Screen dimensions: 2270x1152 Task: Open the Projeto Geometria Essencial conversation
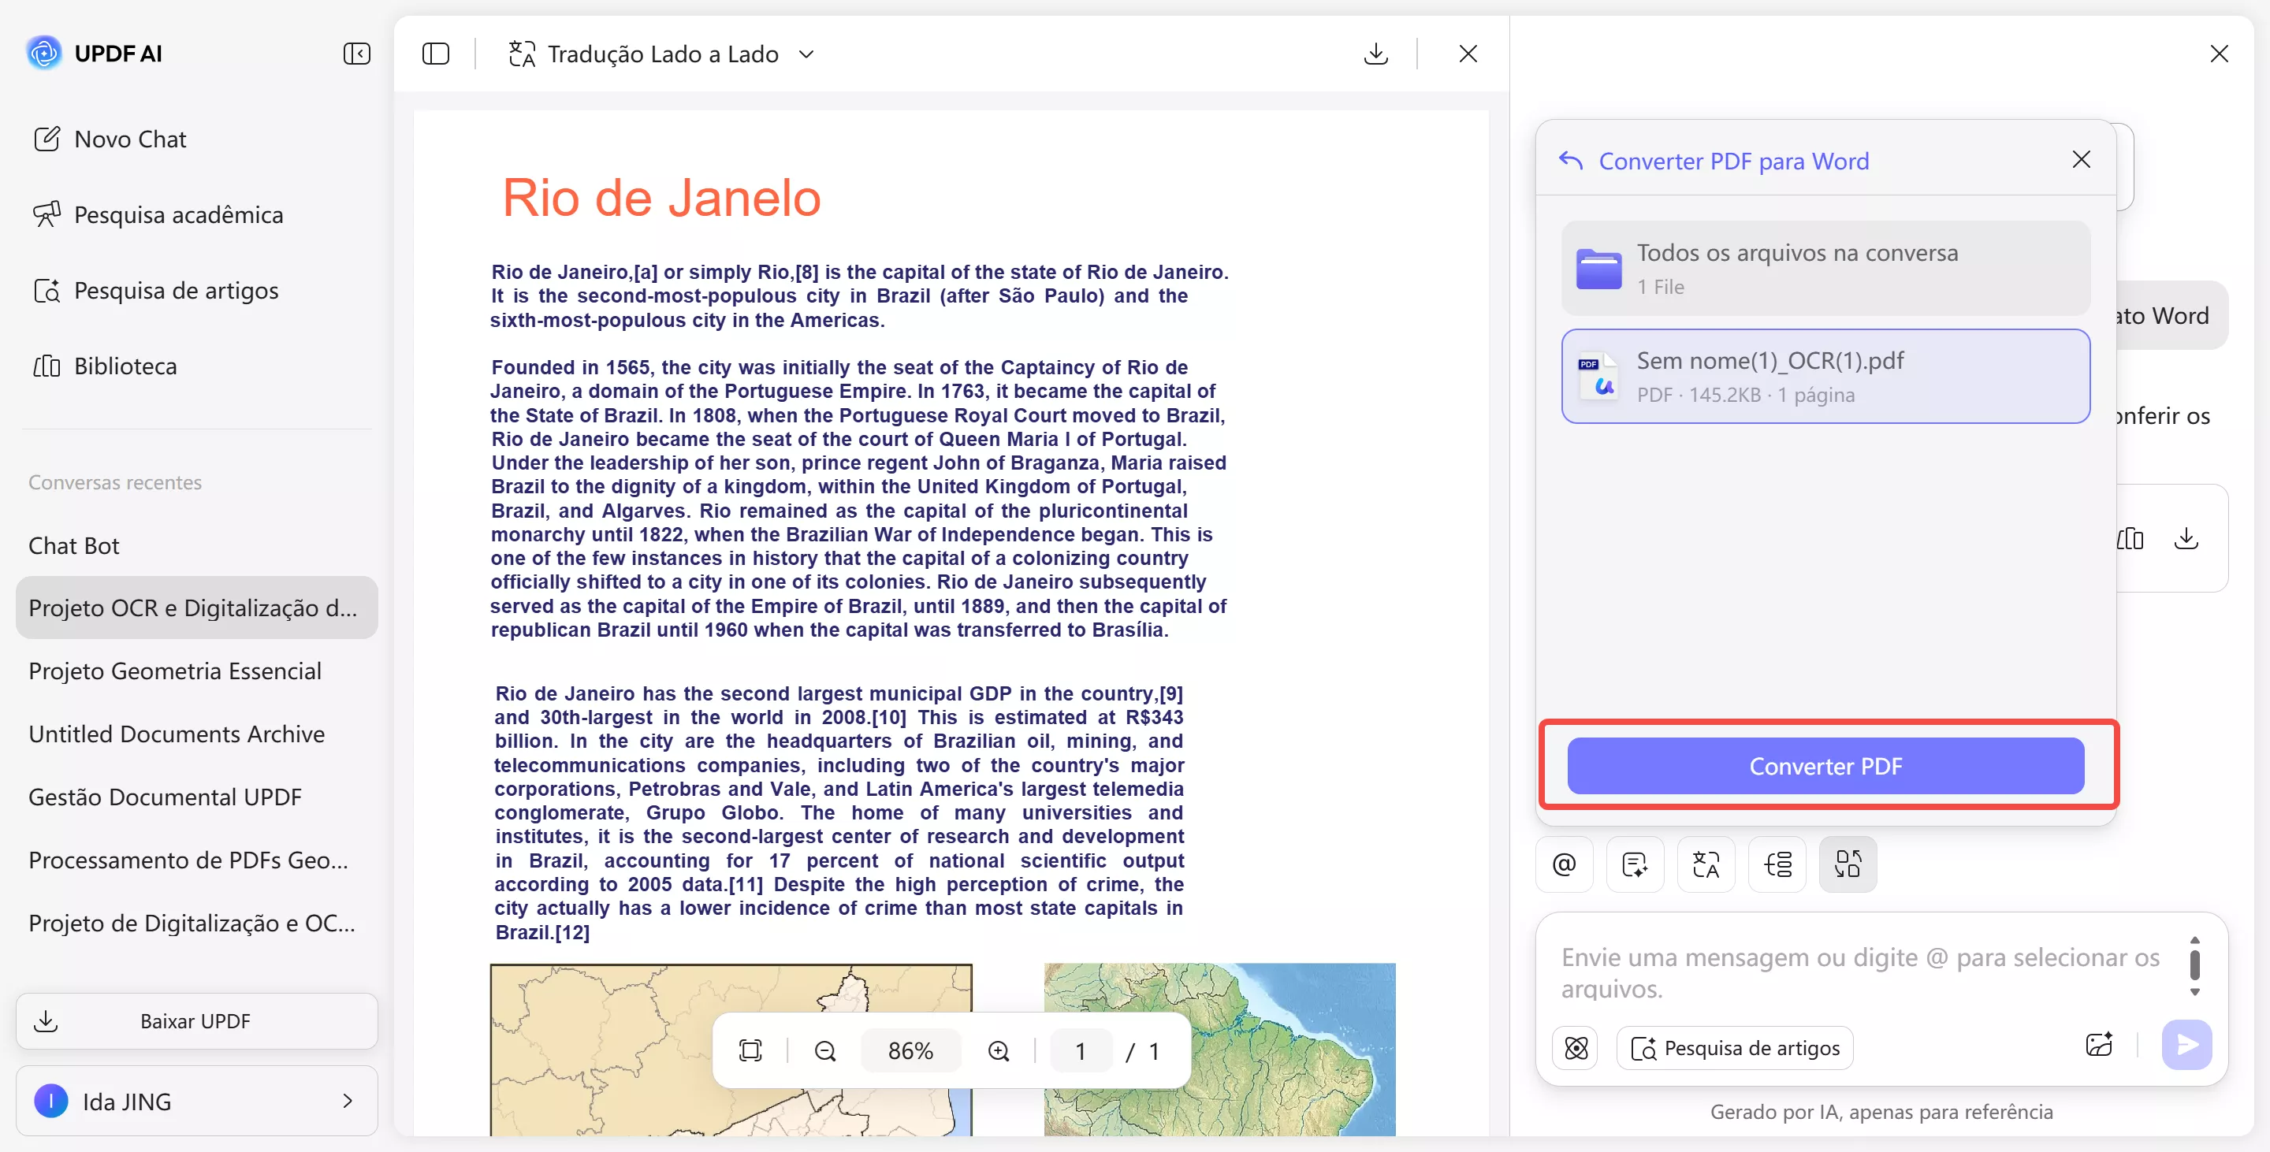[174, 671]
